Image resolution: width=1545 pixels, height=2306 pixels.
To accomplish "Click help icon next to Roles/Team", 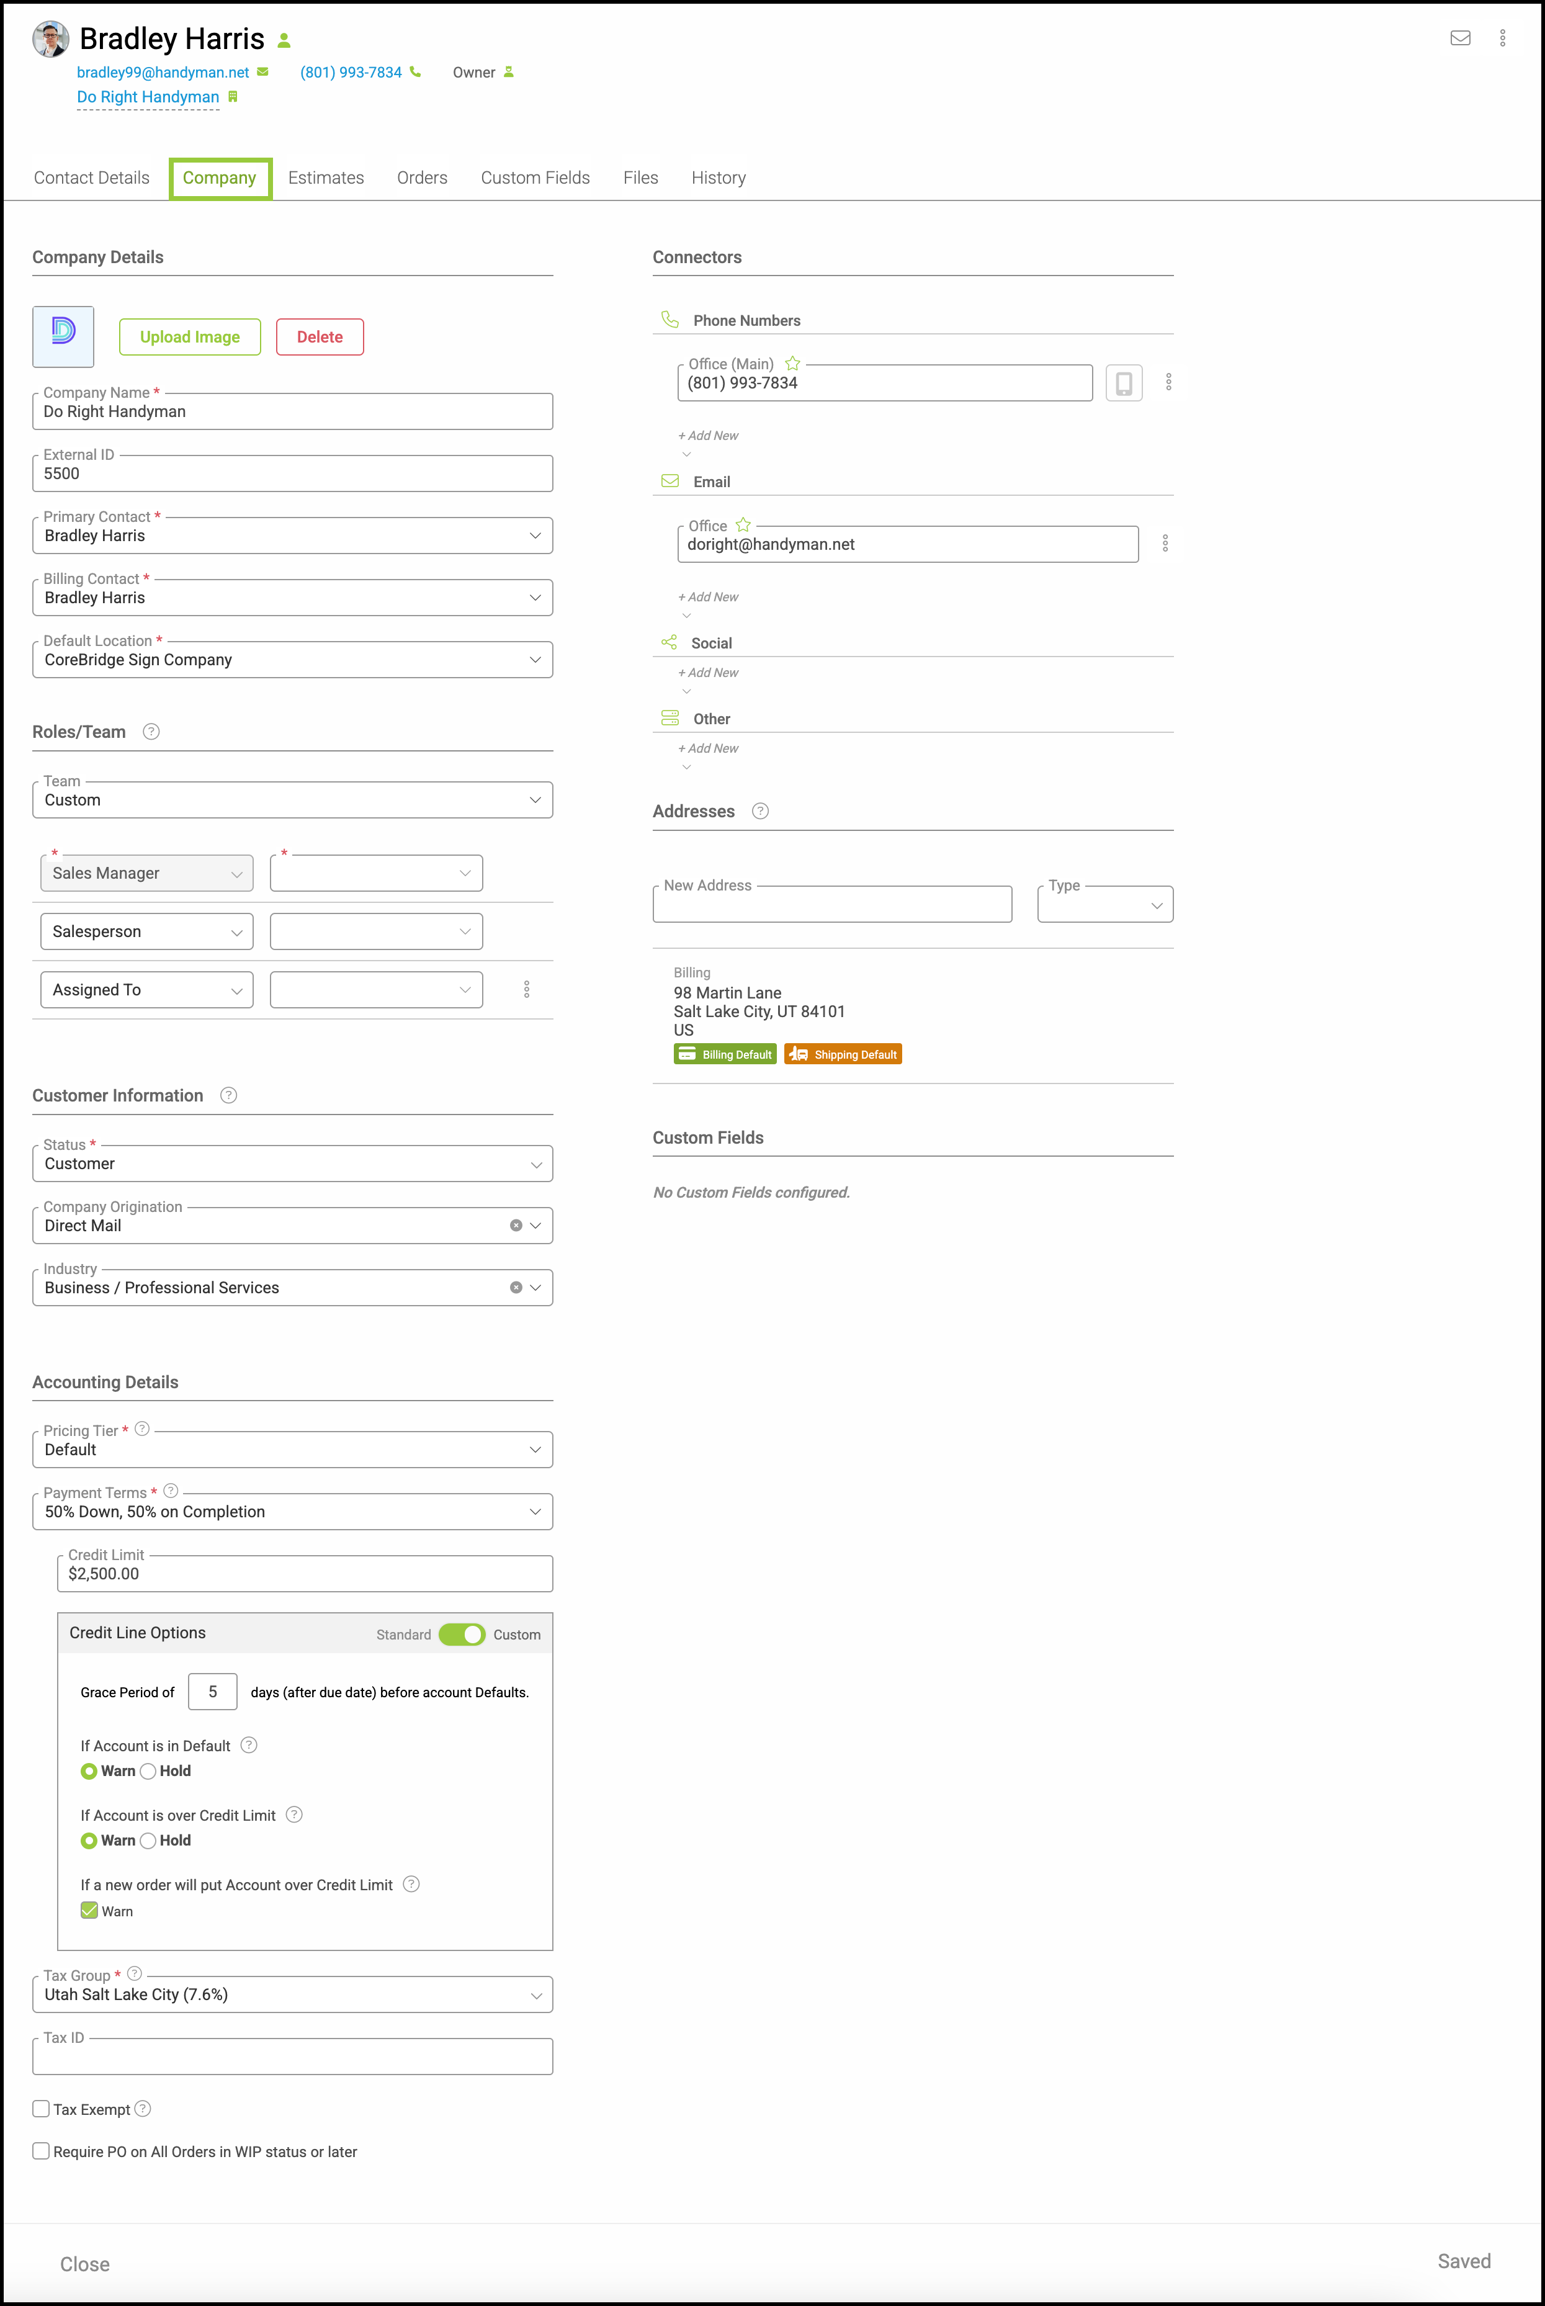I will pyautogui.click(x=151, y=731).
